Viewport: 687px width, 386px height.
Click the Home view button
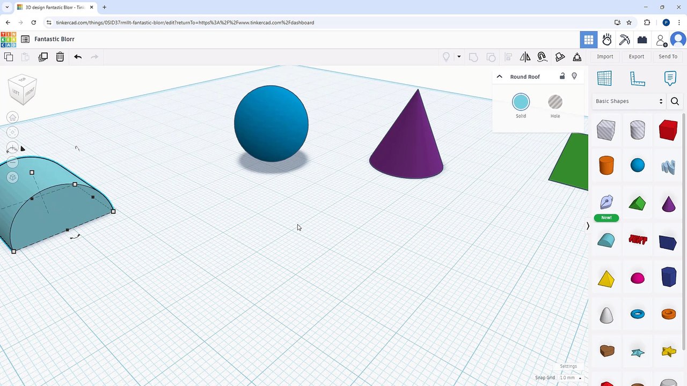(13, 117)
